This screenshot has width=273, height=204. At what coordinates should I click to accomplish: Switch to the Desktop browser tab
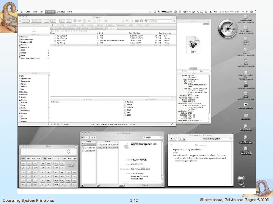[x=85, y=28]
